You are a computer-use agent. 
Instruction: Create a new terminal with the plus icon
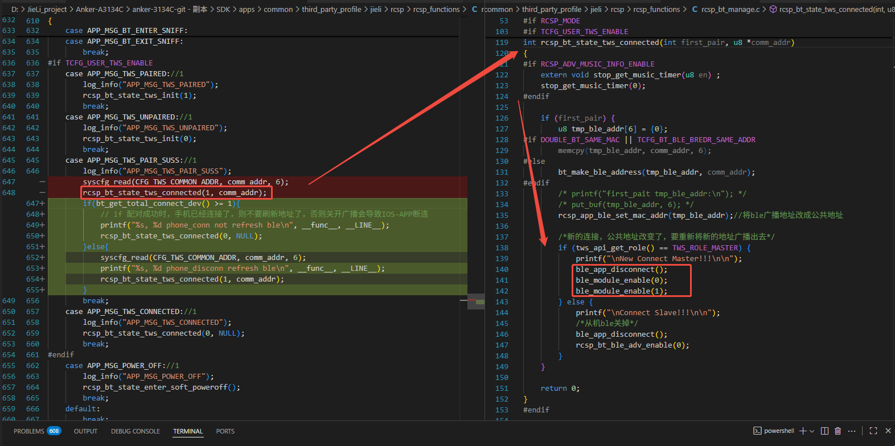803,431
